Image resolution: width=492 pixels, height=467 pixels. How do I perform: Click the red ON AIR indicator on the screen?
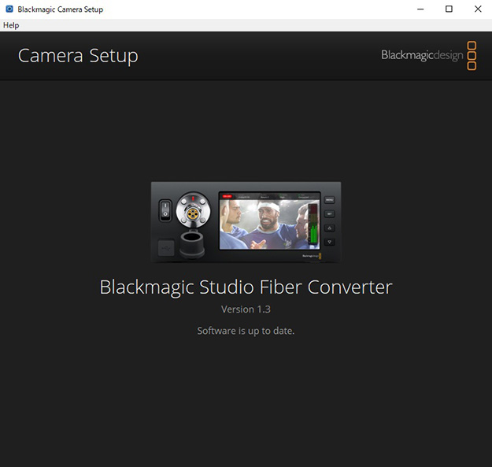[x=228, y=196]
